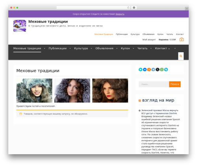Viewport: 197px width, 166px height.
Task: Open Объявления in dark navigation bar
Action: click(x=104, y=48)
